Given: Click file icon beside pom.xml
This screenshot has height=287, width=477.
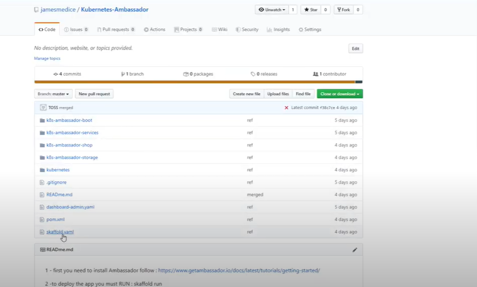Looking at the screenshot, I should (42, 220).
